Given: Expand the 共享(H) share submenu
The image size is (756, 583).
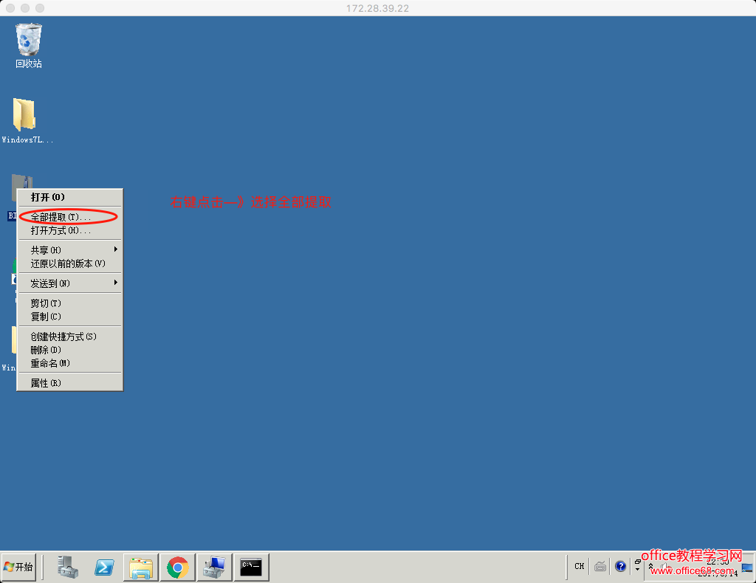Looking at the screenshot, I should tap(70, 249).
